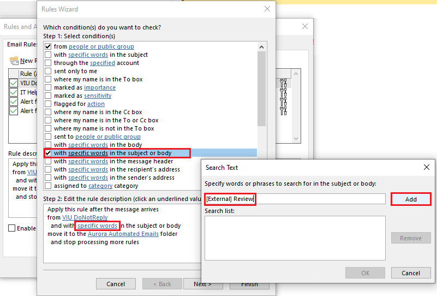
Task: Check 'where my name is in the Cc box'
Action: click(48, 112)
